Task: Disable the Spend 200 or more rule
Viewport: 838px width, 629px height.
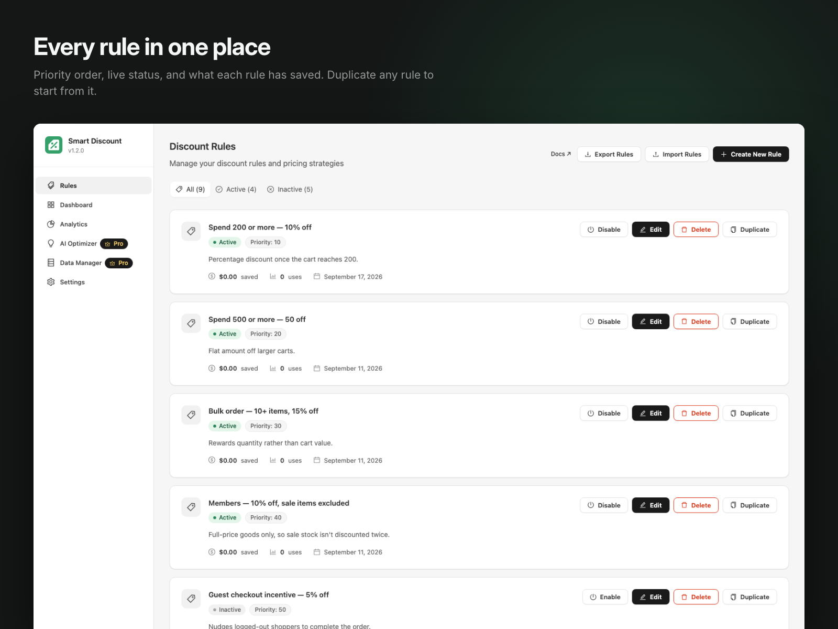Action: click(x=604, y=230)
